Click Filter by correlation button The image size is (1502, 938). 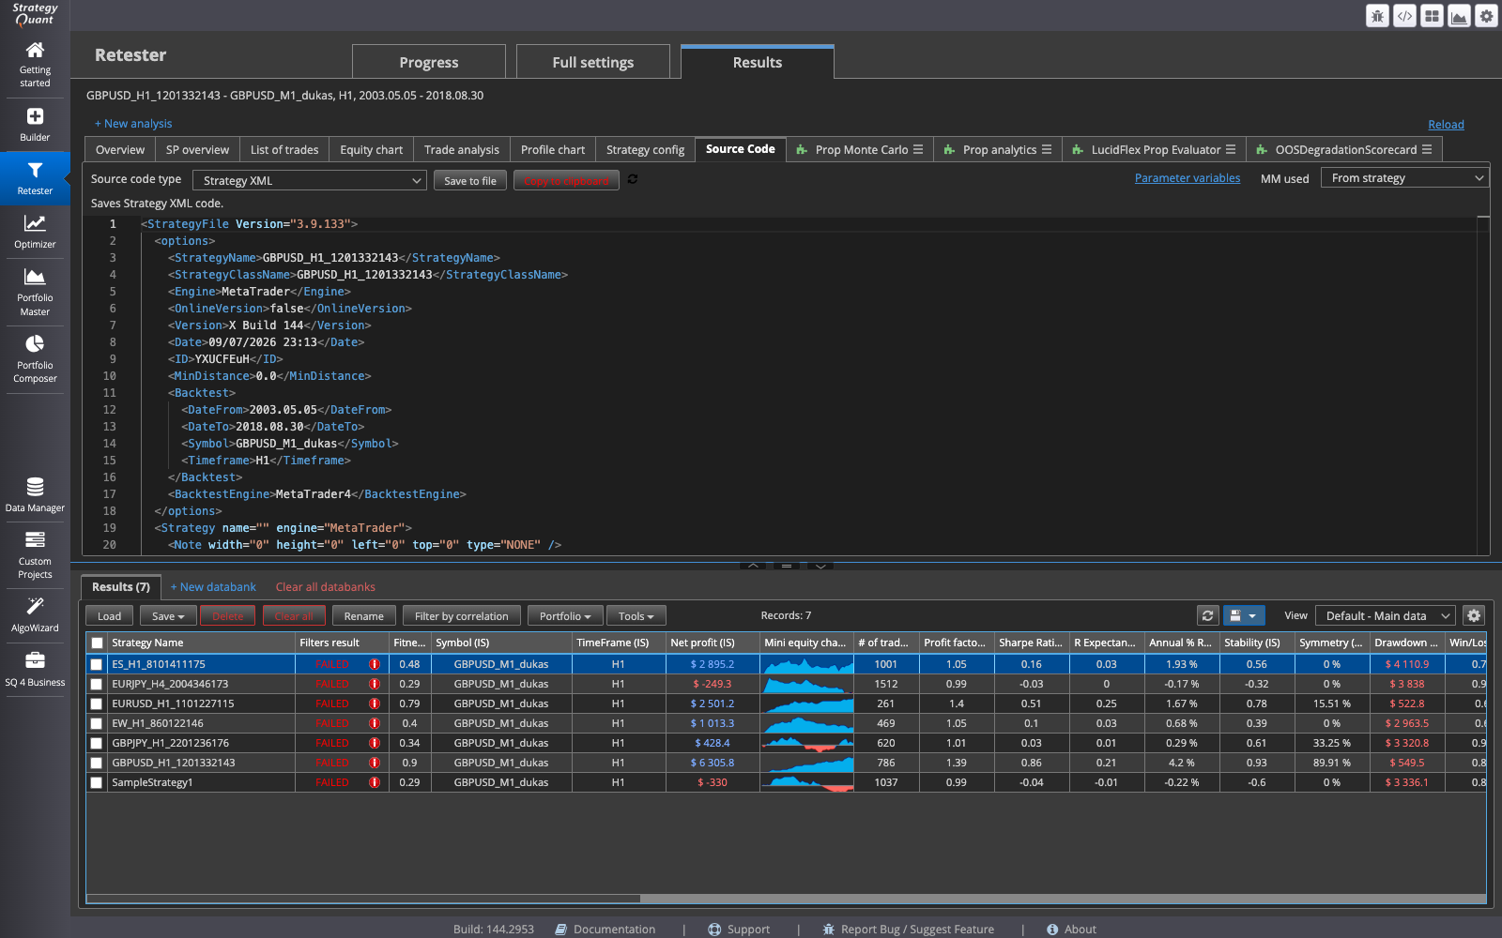click(x=462, y=615)
